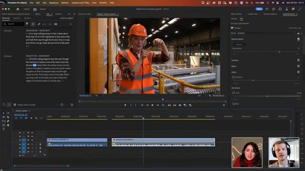Click Clear Audio Type button
This screenshot has height=171, width=305.
click(295, 28)
